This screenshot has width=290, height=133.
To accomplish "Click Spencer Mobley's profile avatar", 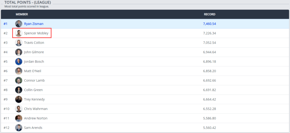I will click(x=19, y=33).
